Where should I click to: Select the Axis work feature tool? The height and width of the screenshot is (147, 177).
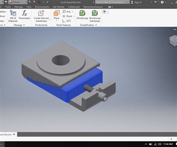[67, 12]
